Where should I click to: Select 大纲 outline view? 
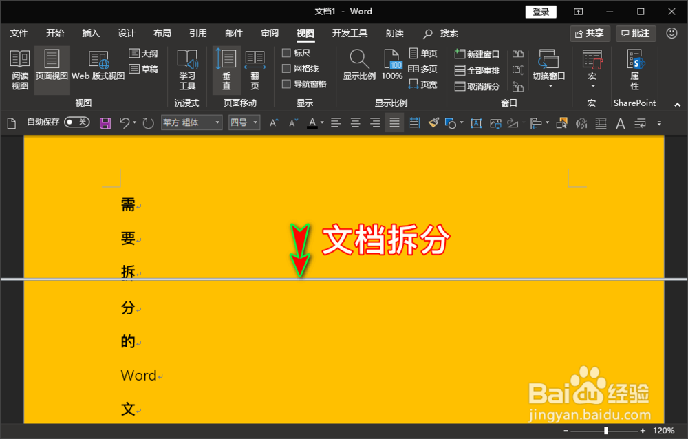coord(144,52)
